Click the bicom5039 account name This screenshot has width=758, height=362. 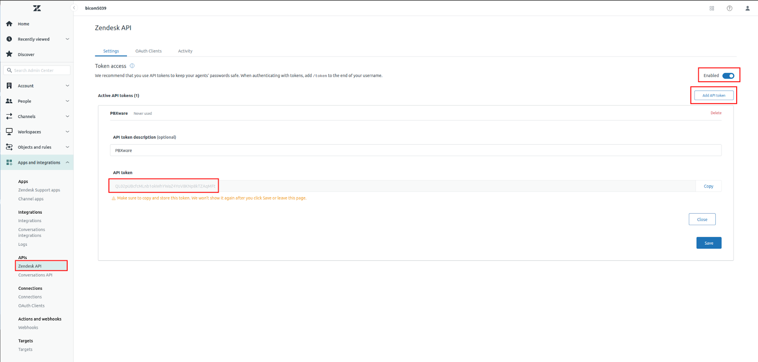(96, 8)
